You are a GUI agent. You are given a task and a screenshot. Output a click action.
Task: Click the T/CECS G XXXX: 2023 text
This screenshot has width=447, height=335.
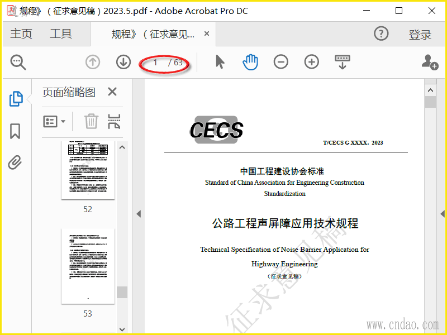(353, 143)
